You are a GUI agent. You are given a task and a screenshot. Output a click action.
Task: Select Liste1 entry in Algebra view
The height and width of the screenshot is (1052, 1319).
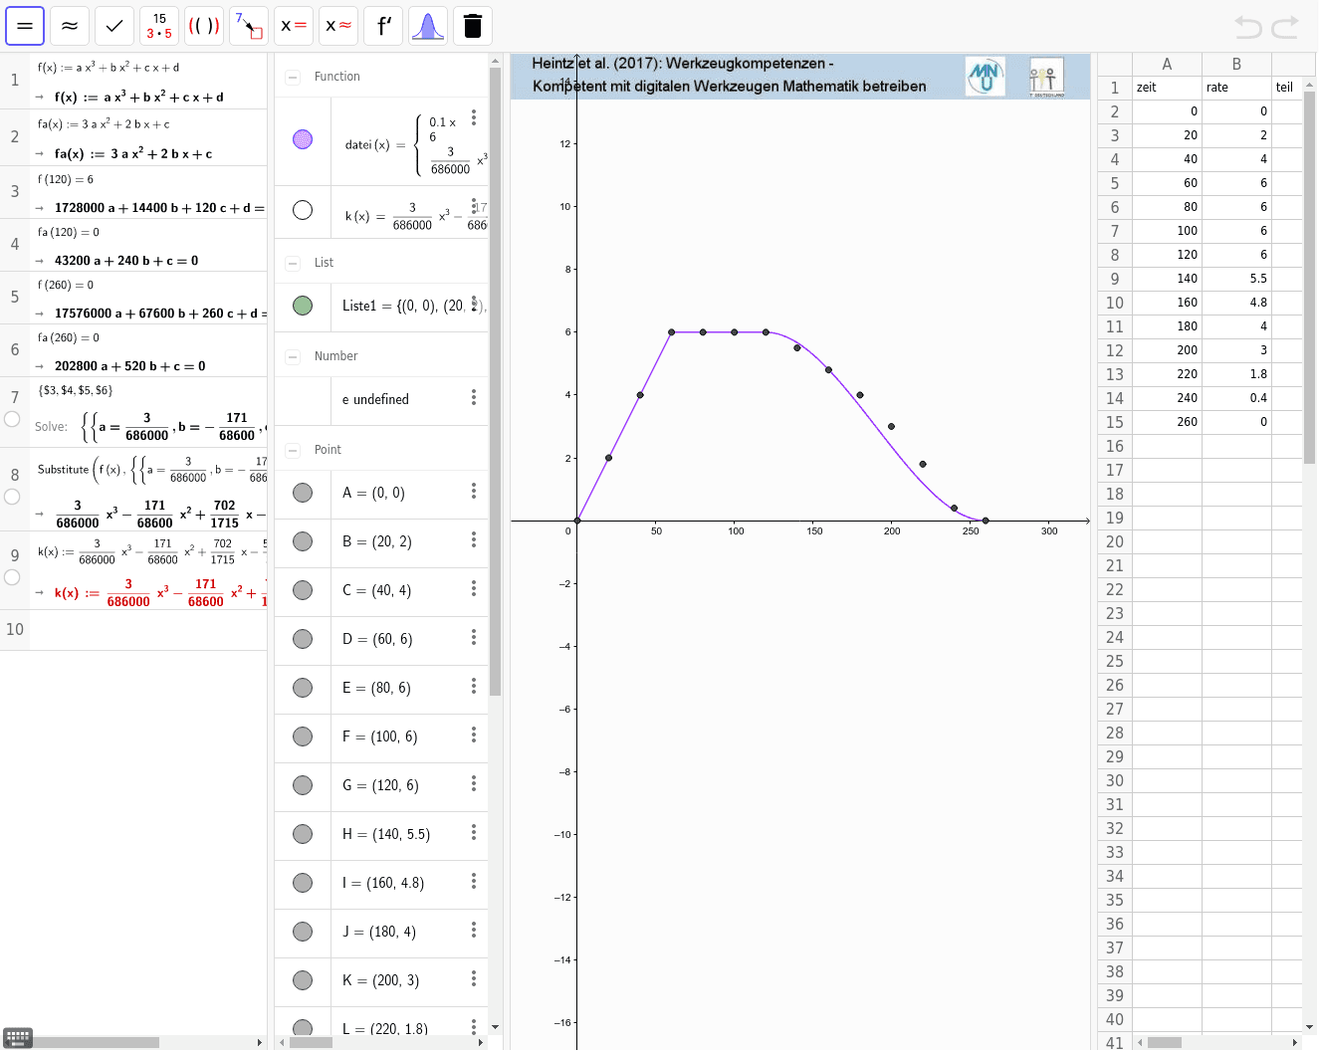409,306
